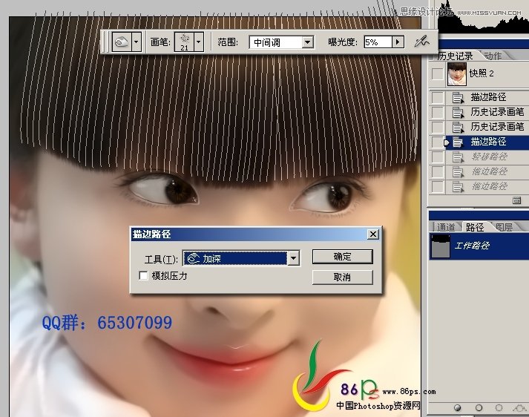Image resolution: width=529 pixels, height=417 pixels.
Task: Switch to the 通道 tab
Action: click(x=446, y=227)
